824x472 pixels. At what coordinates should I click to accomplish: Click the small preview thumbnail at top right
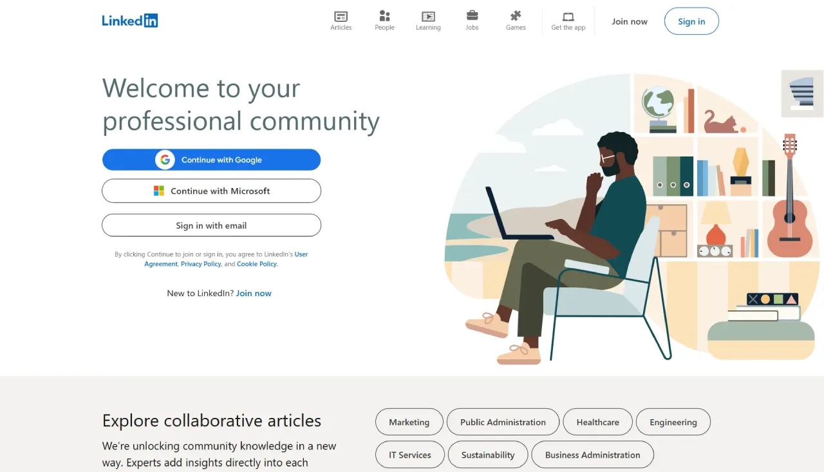pyautogui.click(x=801, y=93)
